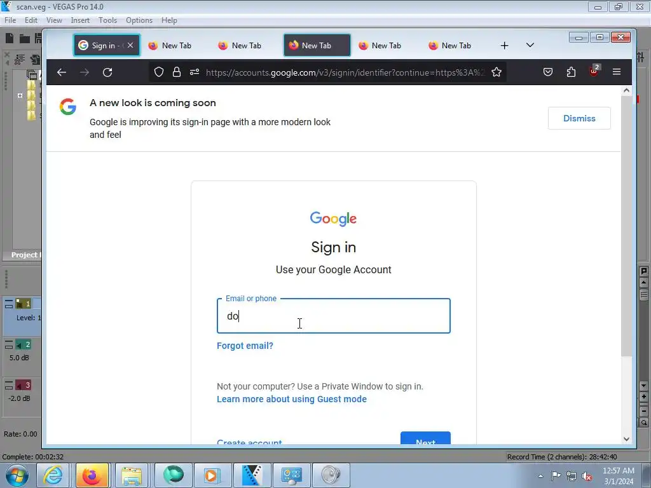Open VEGAS File menu
This screenshot has height=488, width=651.
10,20
